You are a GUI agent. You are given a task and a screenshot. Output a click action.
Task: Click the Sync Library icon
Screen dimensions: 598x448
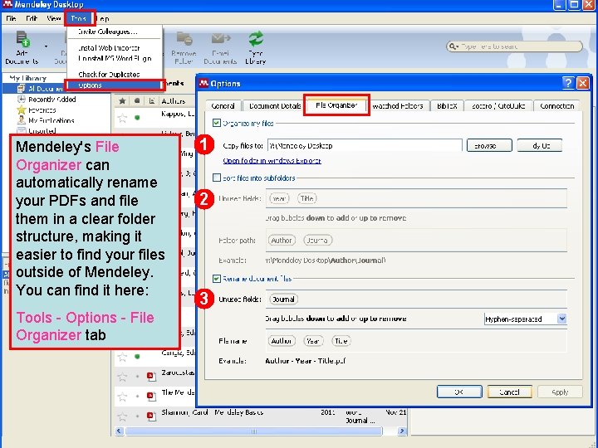coord(256,39)
